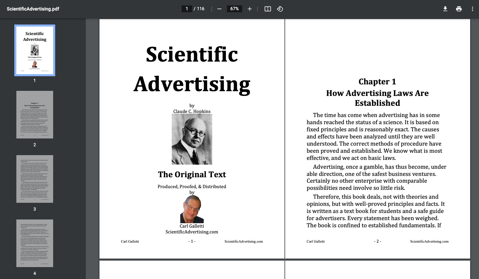Zoom in with the plus button
The image size is (479, 279).
click(x=250, y=9)
